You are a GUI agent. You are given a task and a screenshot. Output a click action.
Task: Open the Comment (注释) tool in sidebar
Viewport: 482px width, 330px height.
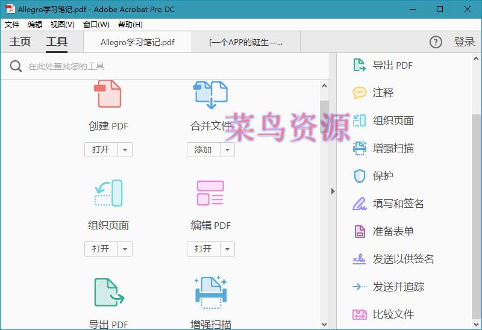pos(383,93)
